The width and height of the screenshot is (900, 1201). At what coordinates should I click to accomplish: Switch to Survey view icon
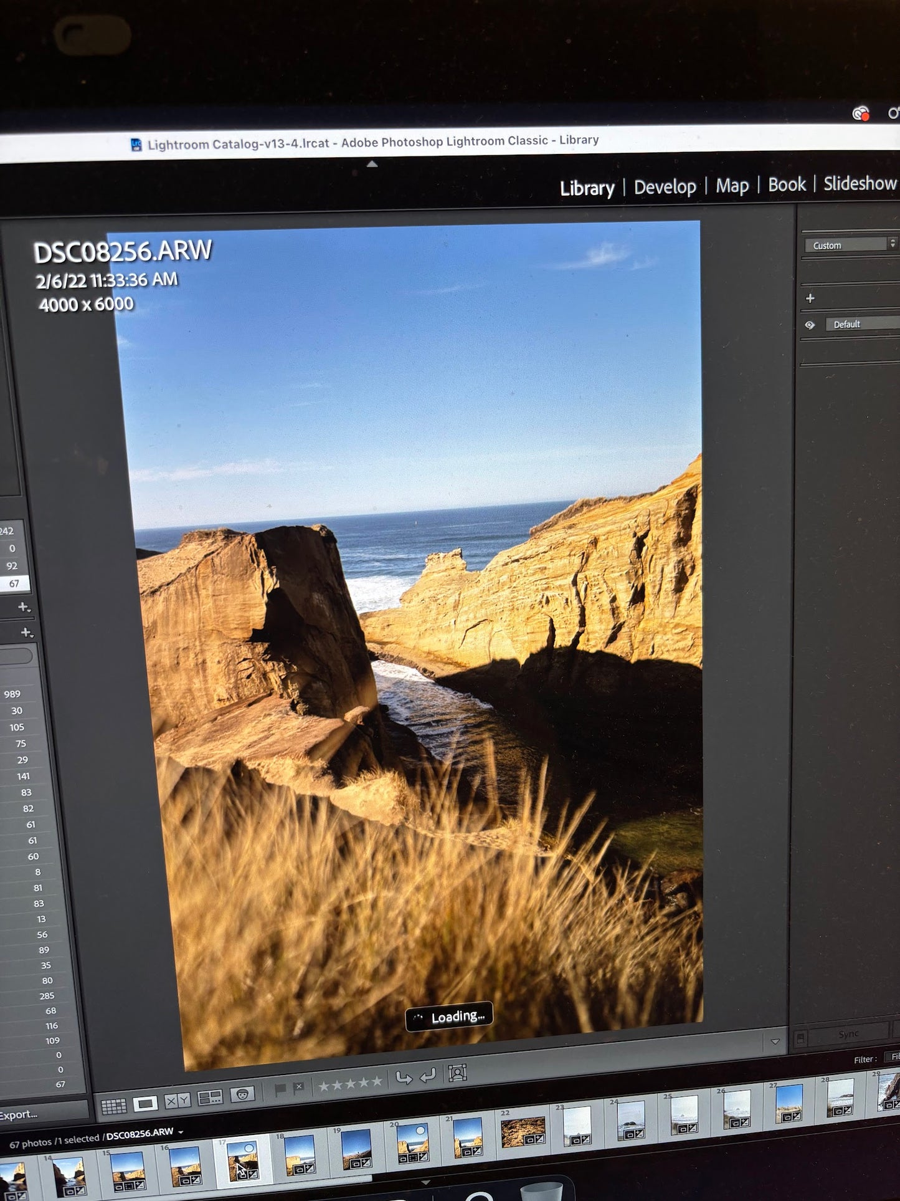tap(210, 1098)
